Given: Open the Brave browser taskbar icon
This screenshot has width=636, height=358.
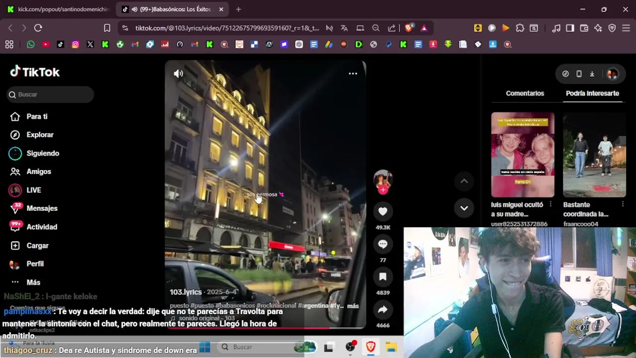Looking at the screenshot, I should pos(371,347).
